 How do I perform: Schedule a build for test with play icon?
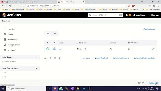point(153,49)
